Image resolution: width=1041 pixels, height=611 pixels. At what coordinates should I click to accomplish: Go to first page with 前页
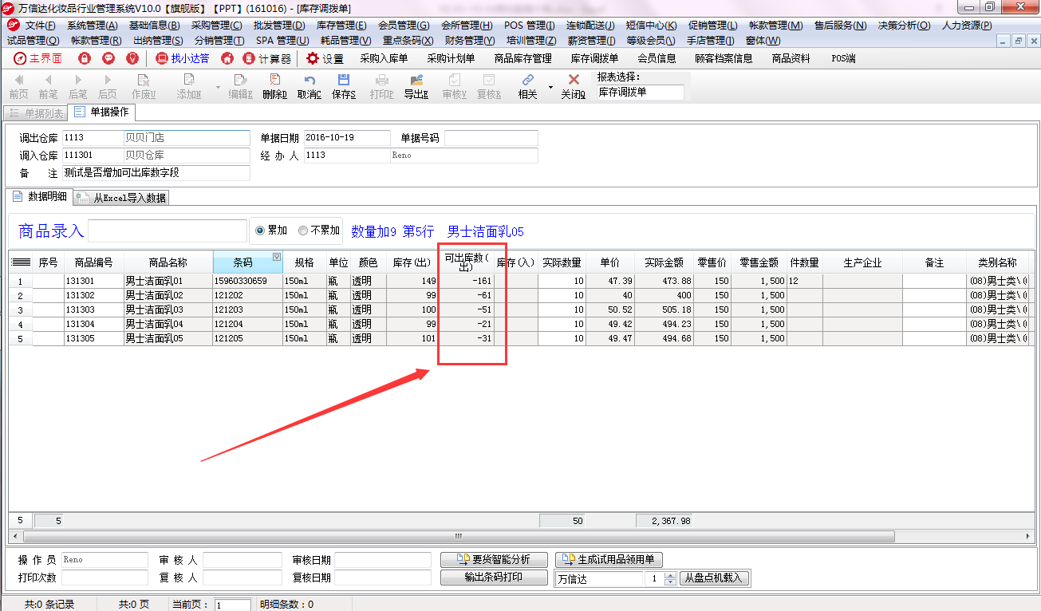pos(18,86)
